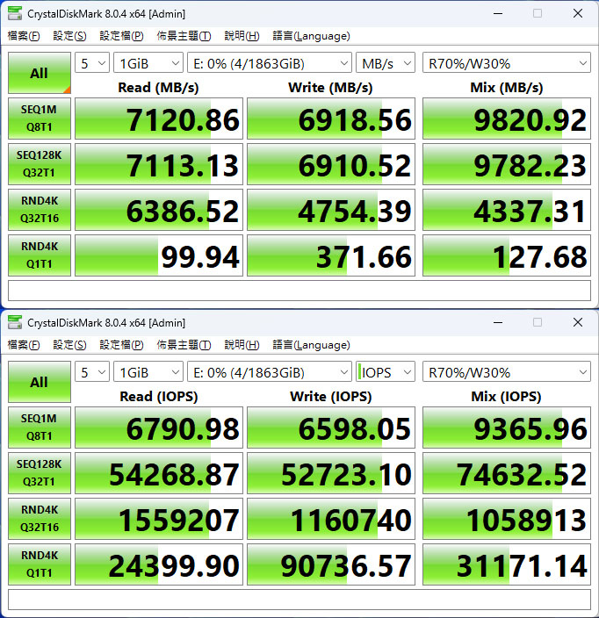Open test count dropdown in top window
The height and width of the screenshot is (618, 599).
point(92,63)
